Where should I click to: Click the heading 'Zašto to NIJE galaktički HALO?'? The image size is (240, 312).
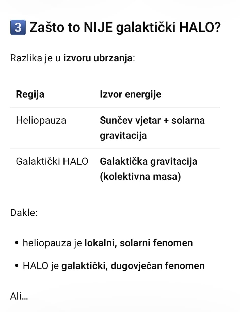[125, 28]
